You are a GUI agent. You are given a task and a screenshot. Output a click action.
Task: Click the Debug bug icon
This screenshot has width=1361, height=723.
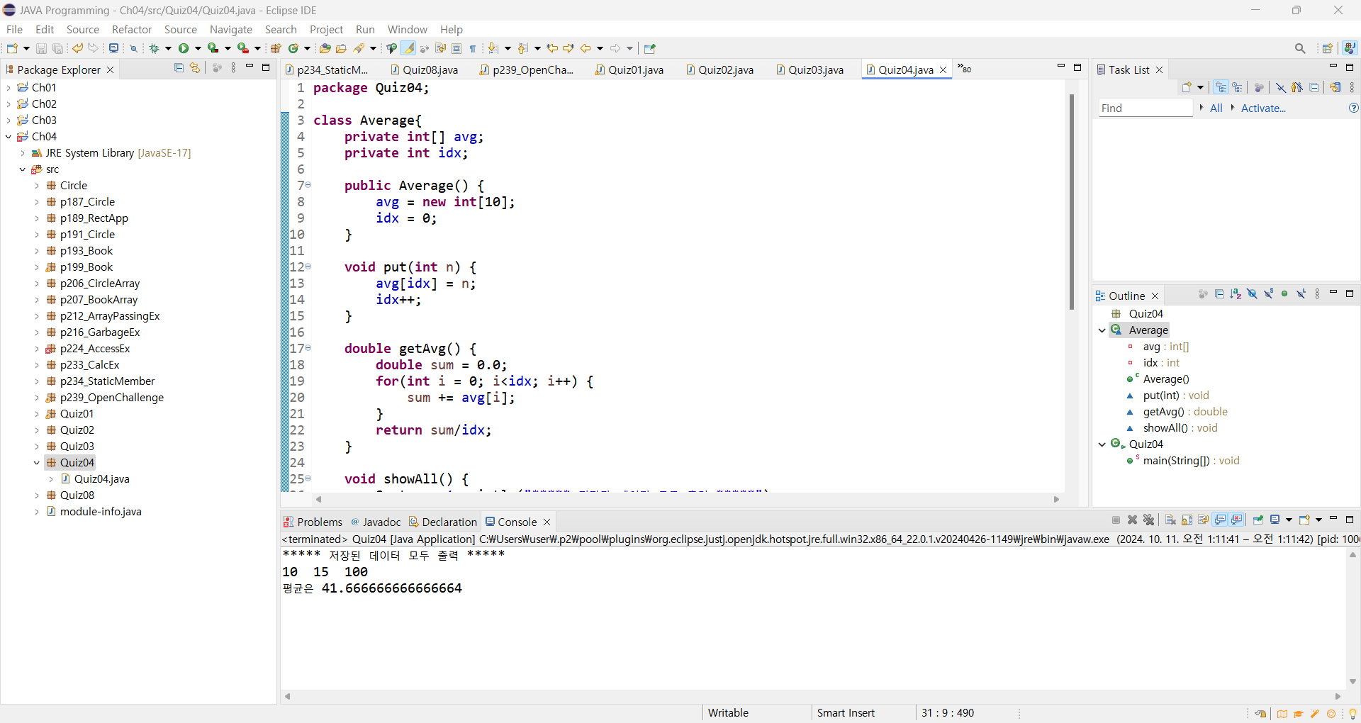(154, 48)
